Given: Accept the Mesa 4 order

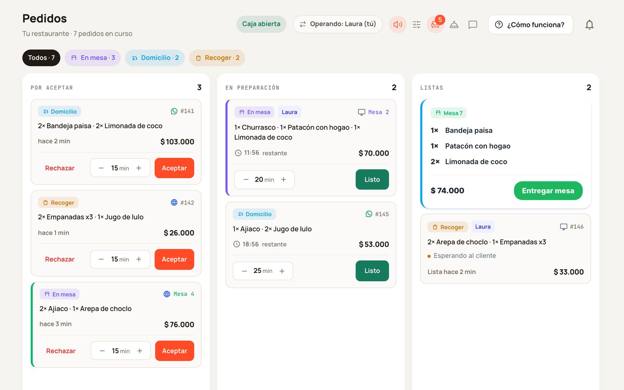Looking at the screenshot, I should [175, 351].
